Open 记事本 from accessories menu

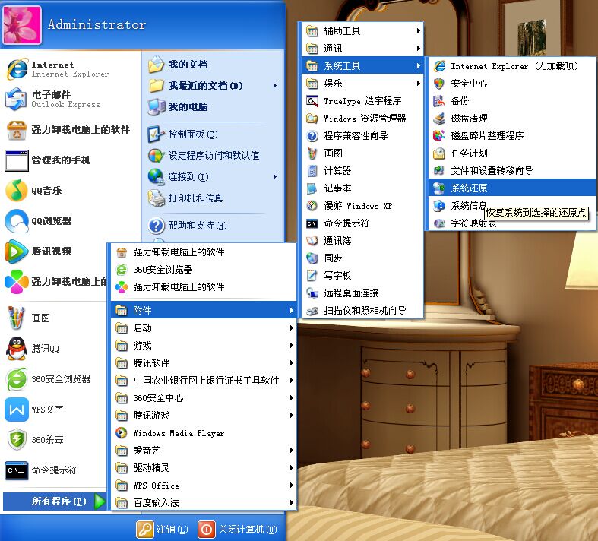point(362,188)
